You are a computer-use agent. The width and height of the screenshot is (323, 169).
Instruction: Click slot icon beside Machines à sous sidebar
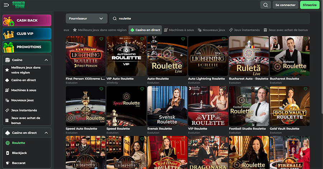tap(7, 90)
